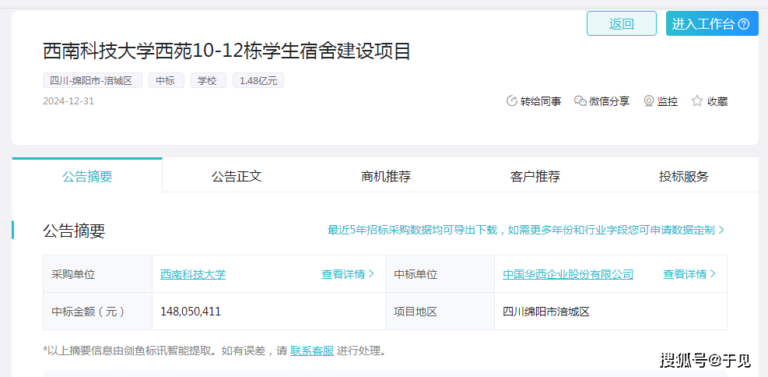This screenshot has width=768, height=377.
Task: Expand 查看详情 for 中国华西企业股份有限公司
Action: 689,274
